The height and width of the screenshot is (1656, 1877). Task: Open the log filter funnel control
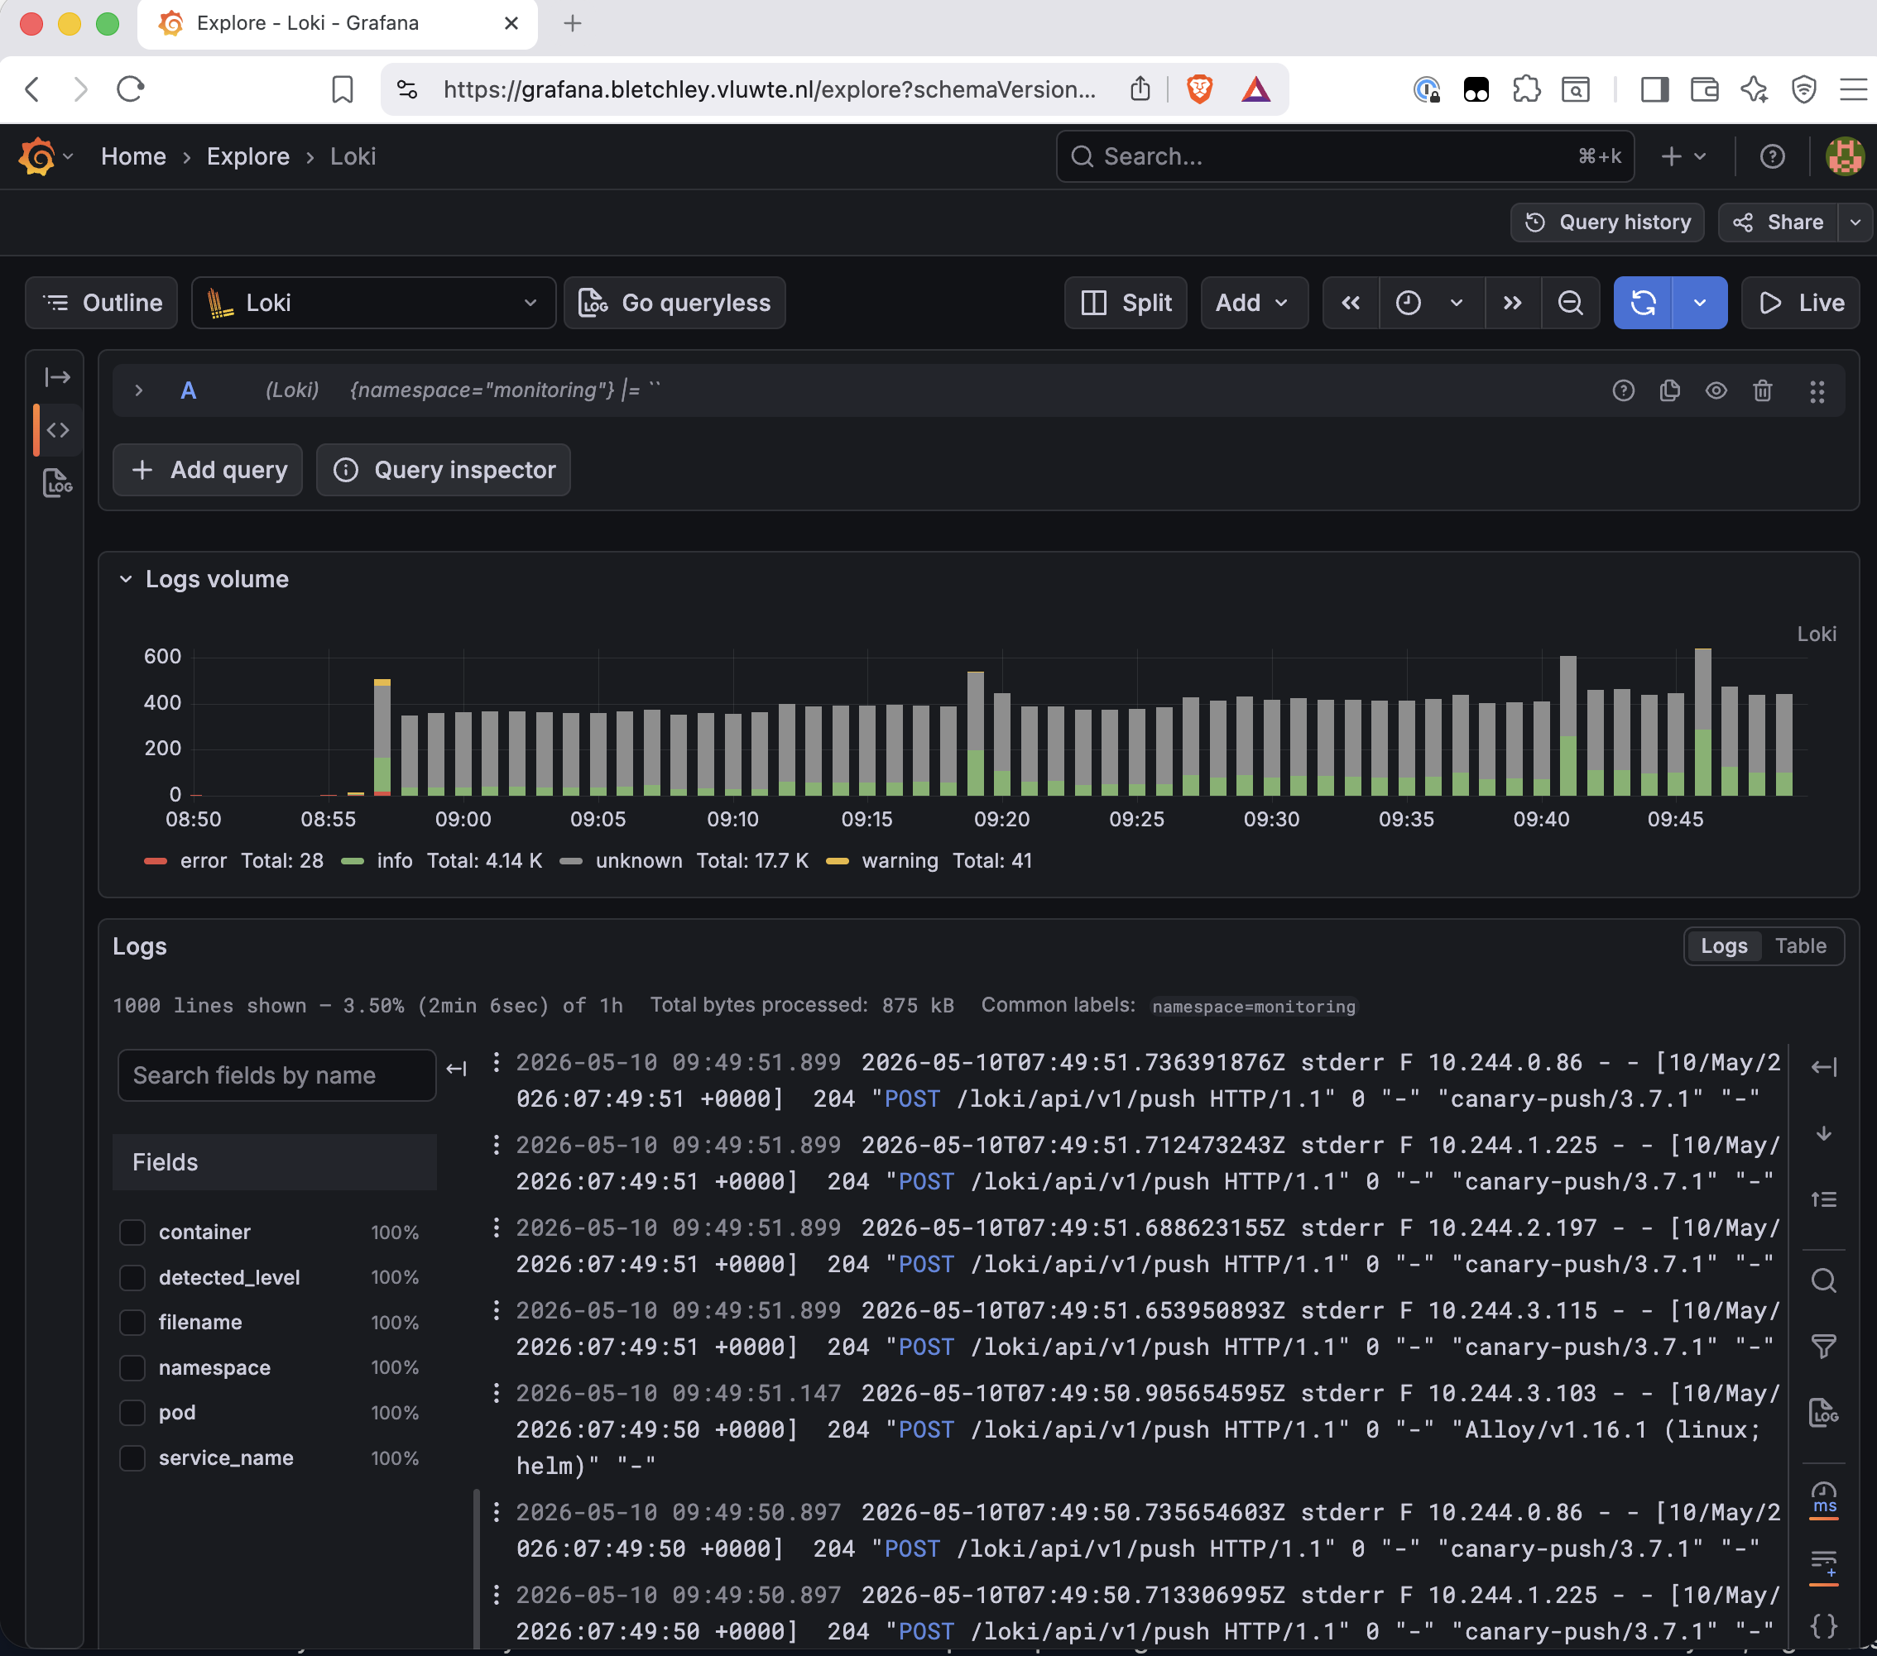1823,1347
